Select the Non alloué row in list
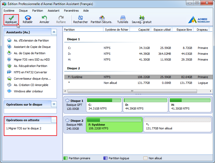 pyautogui.click(x=139, y=83)
